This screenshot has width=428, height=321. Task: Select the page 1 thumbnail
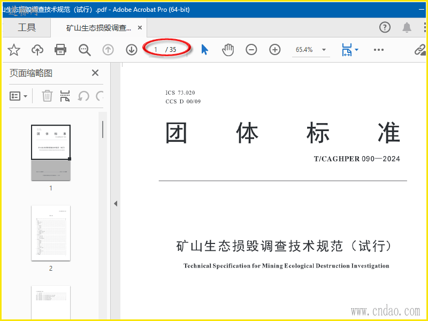click(51, 153)
